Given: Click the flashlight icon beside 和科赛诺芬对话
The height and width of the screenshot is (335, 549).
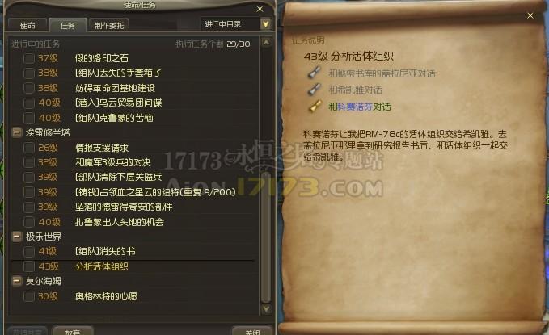Looking at the screenshot, I should point(315,106).
